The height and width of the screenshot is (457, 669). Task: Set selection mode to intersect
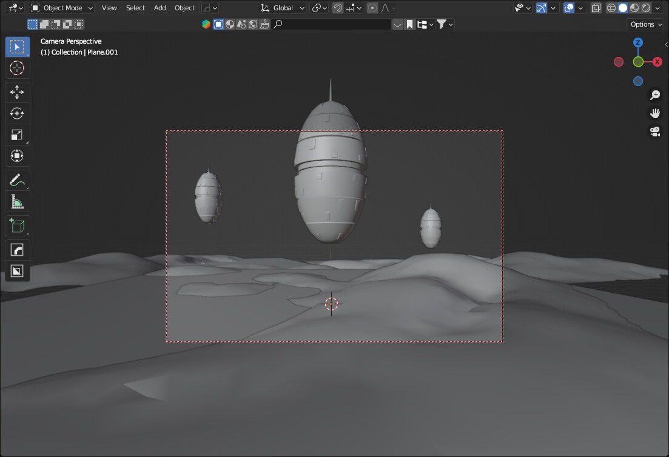[x=79, y=24]
